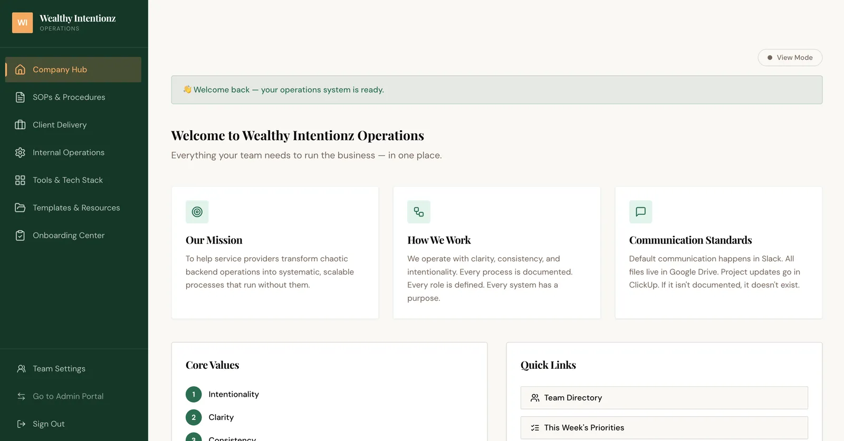844x441 pixels.
Task: Click the Company Hub home icon
Action: (20, 70)
